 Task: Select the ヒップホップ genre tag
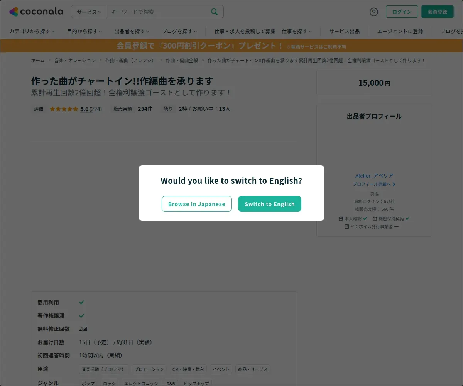point(196,383)
